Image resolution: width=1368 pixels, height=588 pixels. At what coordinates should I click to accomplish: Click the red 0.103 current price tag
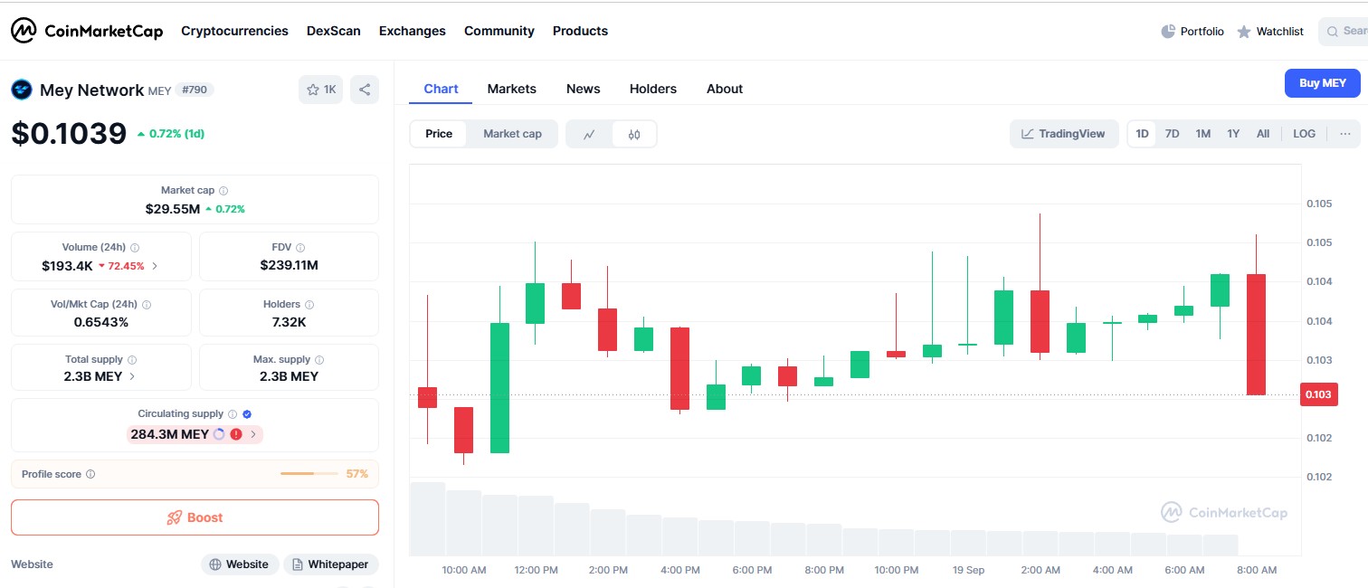click(x=1318, y=394)
